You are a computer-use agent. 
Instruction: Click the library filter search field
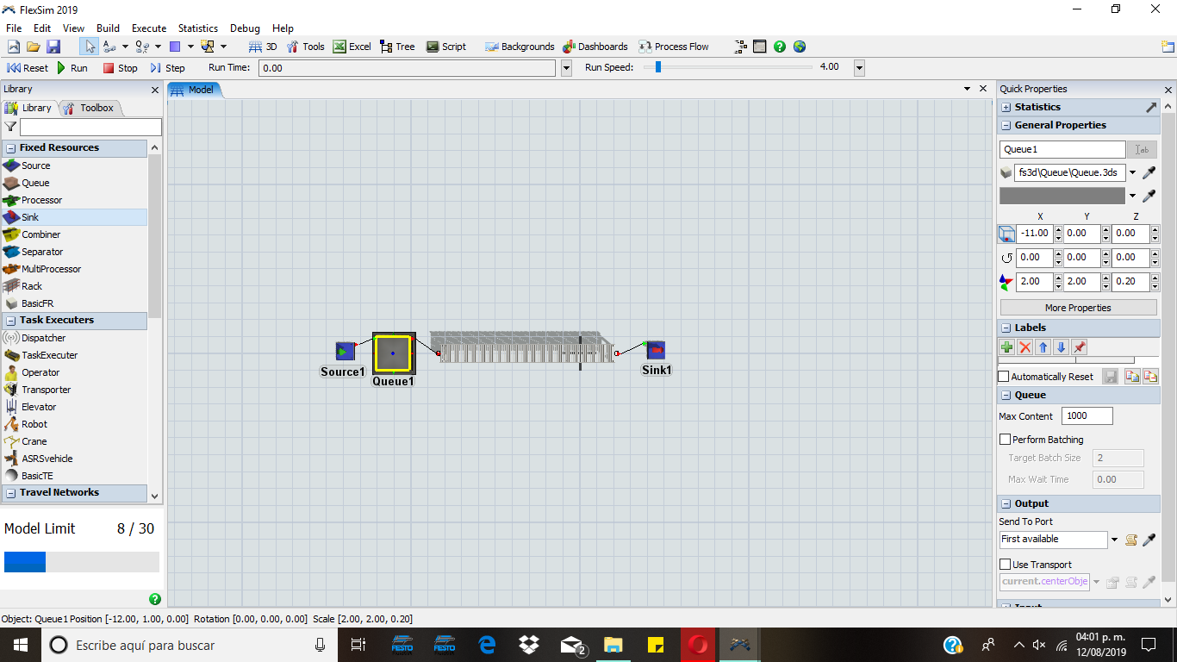tap(90, 127)
